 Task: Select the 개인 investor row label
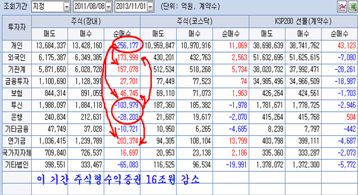(17, 45)
